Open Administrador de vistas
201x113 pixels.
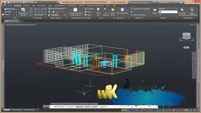[x=23, y=12]
